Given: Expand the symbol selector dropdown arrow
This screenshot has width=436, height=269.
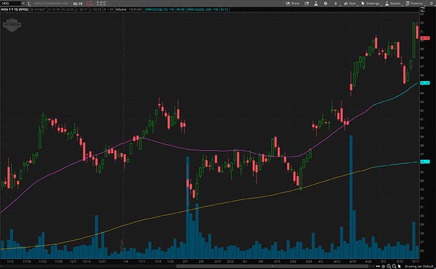Looking at the screenshot, I should click(x=23, y=3).
